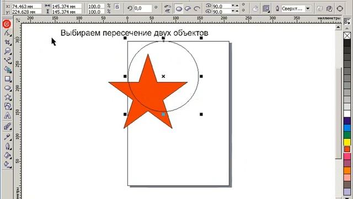353x199 pixels.
Task: Choose the Pie shape mode
Action: (188, 9)
